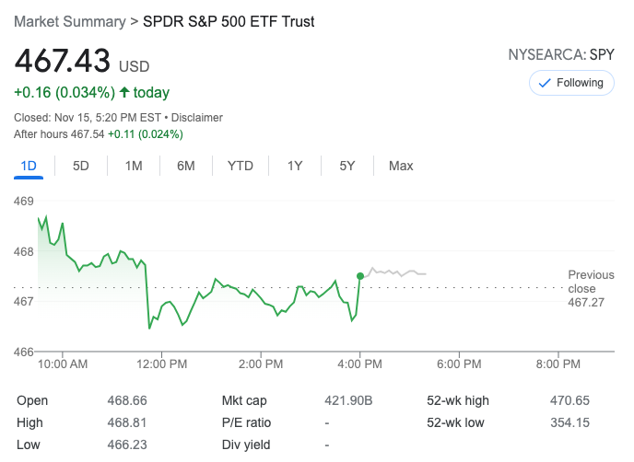Show the 1Y chart range
The height and width of the screenshot is (462, 634).
295,166
